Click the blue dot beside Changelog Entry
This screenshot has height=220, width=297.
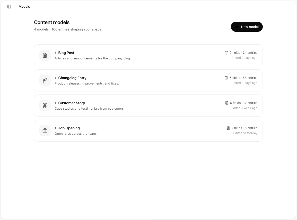tap(55, 78)
